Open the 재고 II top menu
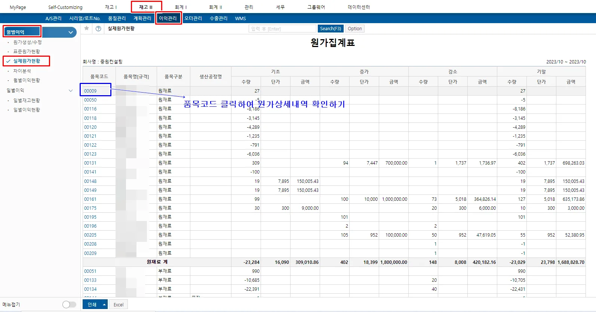The height and width of the screenshot is (312, 596). (x=146, y=7)
